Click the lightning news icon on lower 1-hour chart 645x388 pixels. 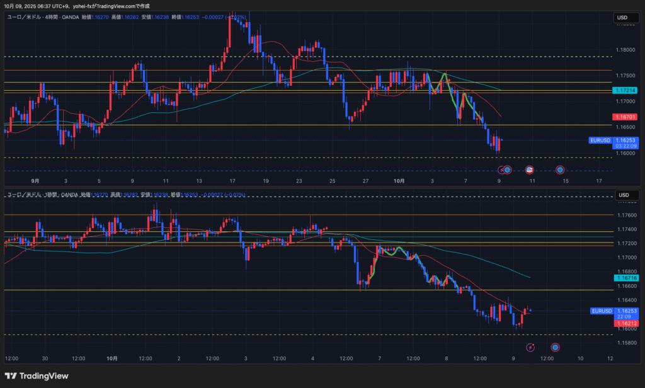530,347
